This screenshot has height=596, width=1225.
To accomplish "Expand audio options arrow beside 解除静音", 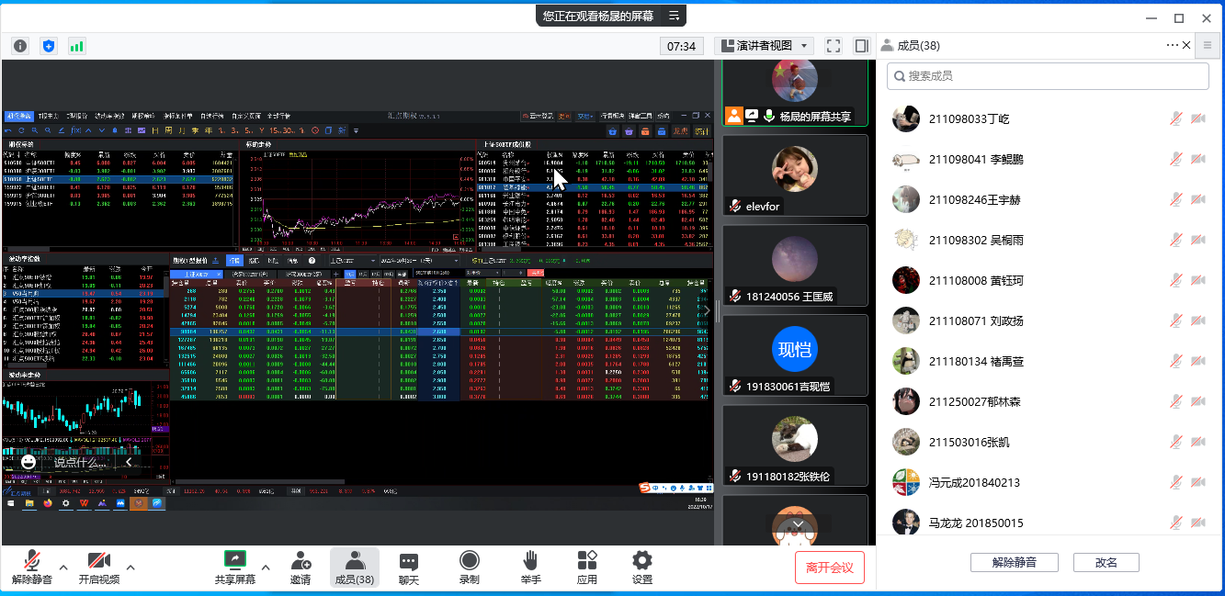I will tap(63, 567).
